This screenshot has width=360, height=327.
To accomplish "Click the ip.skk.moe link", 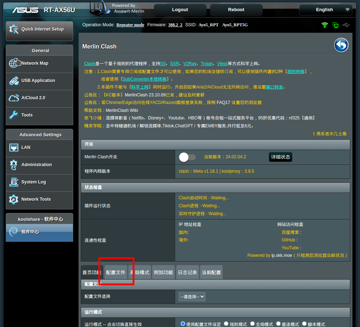I will point(282,255).
